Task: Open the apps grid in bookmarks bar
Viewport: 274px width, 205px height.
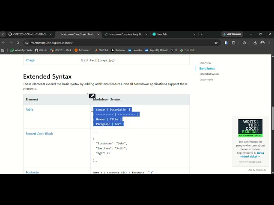Action: click(x=3, y=50)
